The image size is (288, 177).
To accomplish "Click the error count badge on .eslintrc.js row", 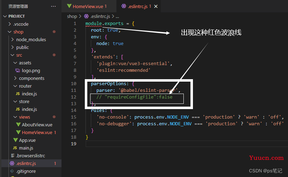I will point(55,164).
